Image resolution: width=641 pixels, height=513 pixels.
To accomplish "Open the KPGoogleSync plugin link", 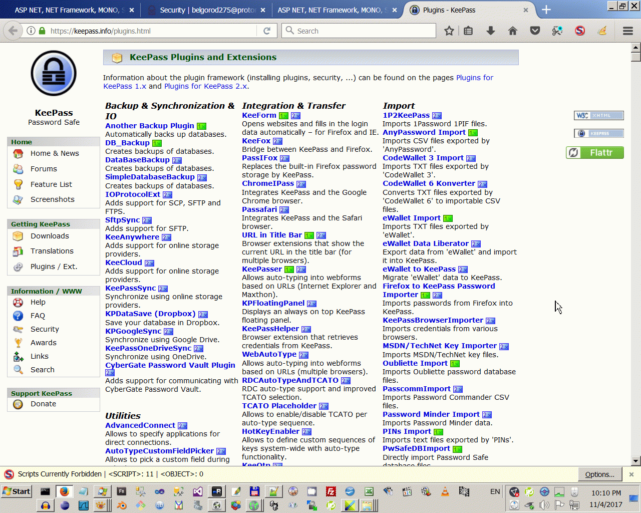I will [133, 331].
